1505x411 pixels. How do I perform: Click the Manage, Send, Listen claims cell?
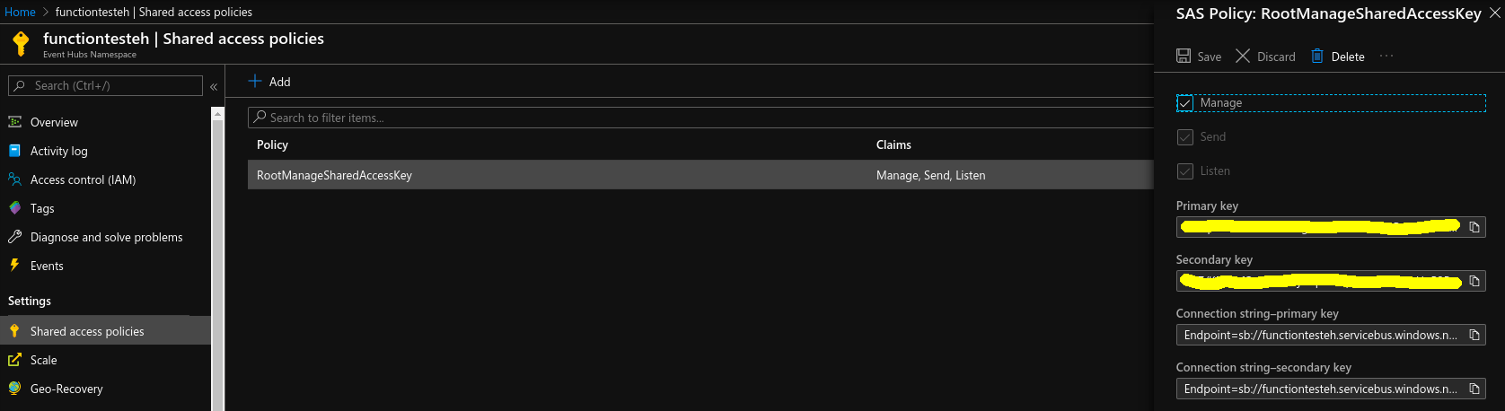pyautogui.click(x=930, y=175)
